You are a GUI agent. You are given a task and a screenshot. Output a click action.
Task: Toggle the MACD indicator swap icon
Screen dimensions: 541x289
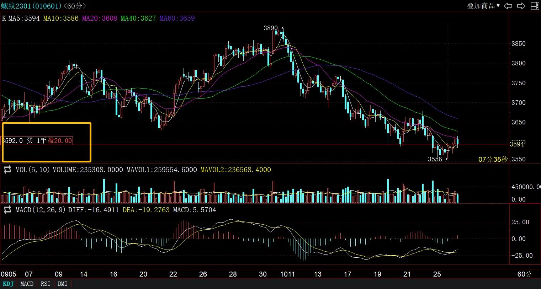click(x=7, y=210)
